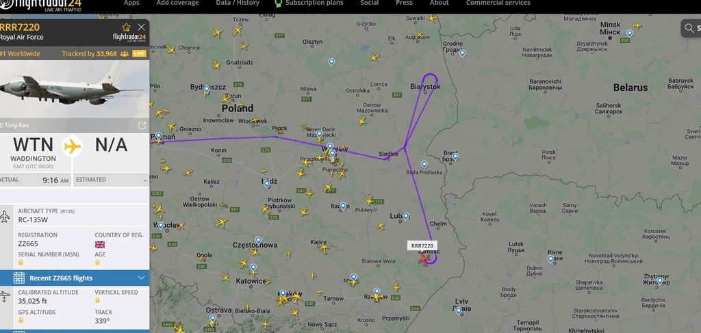Click the Lviv airport pin marker

(458, 310)
